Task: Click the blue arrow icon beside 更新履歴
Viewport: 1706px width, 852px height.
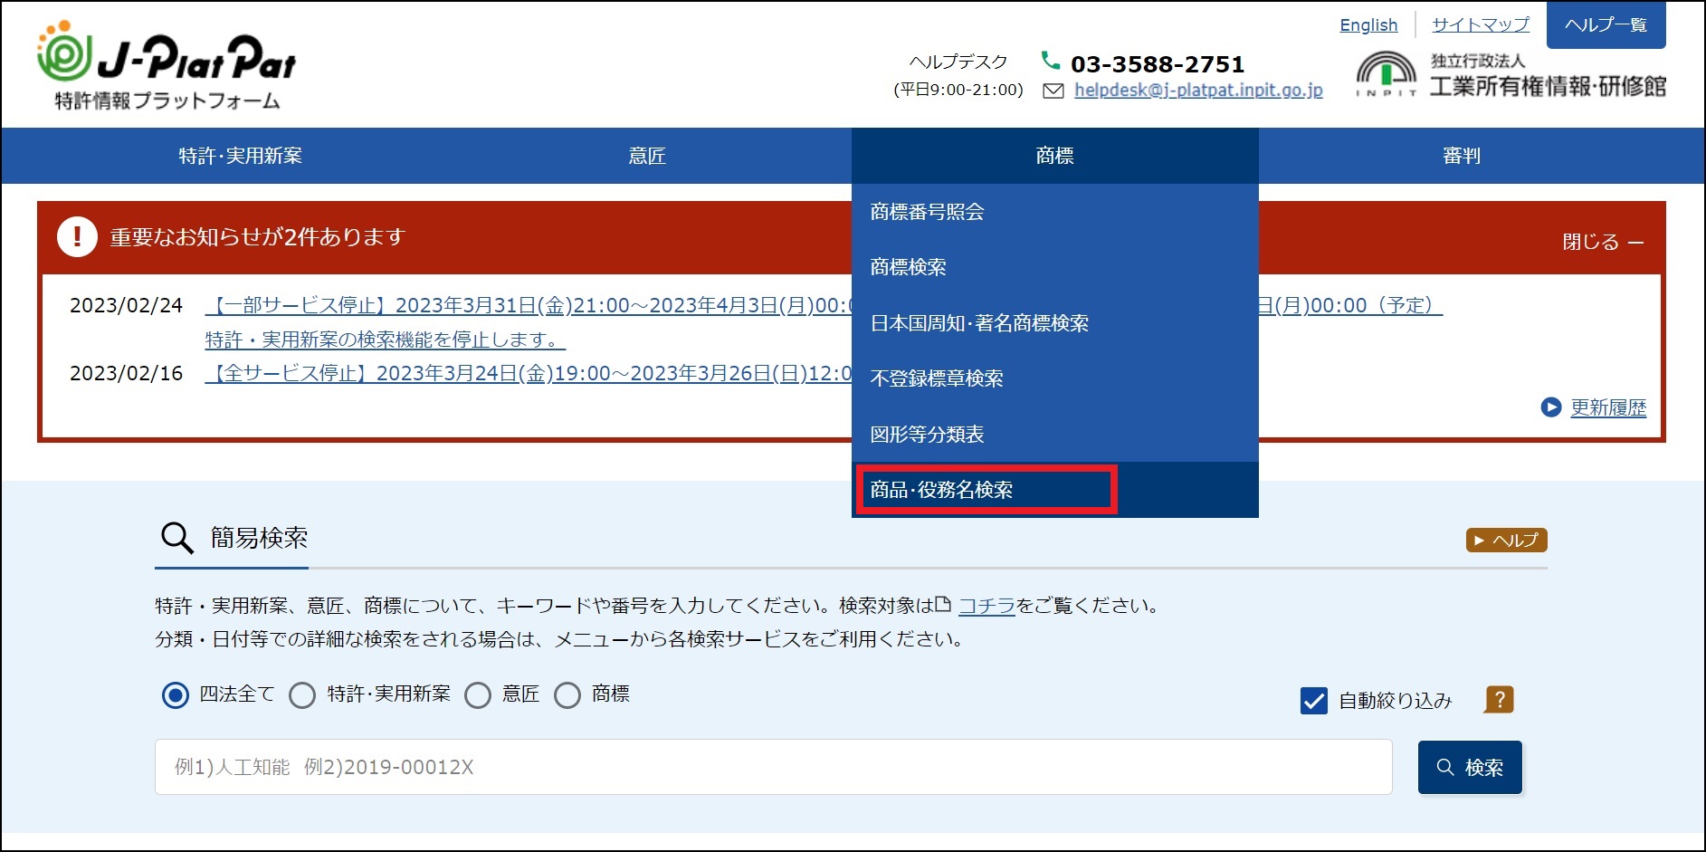Action: tap(1550, 407)
